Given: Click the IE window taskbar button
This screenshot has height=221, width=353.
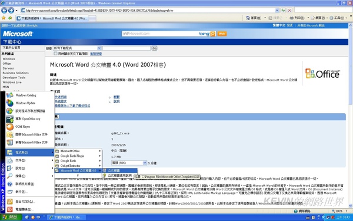Looking at the screenshot, I should [x=66, y=217].
